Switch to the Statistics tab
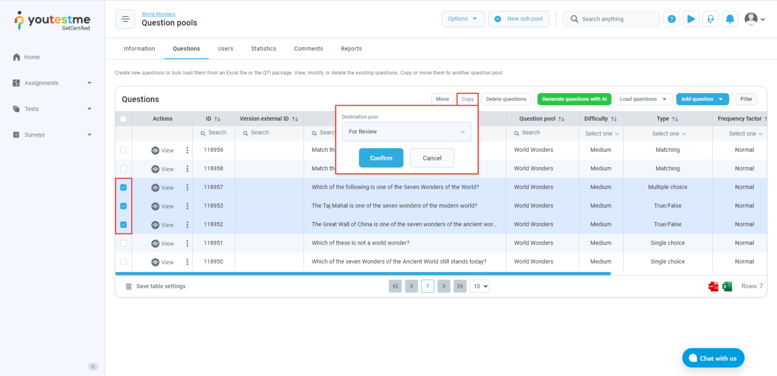The image size is (777, 376). [263, 49]
